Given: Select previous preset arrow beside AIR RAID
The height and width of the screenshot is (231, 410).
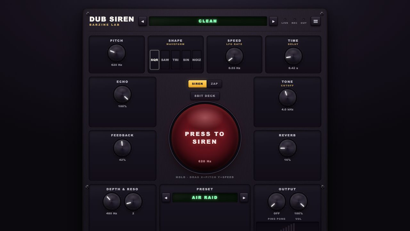Looking at the screenshot, I should coord(166,197).
